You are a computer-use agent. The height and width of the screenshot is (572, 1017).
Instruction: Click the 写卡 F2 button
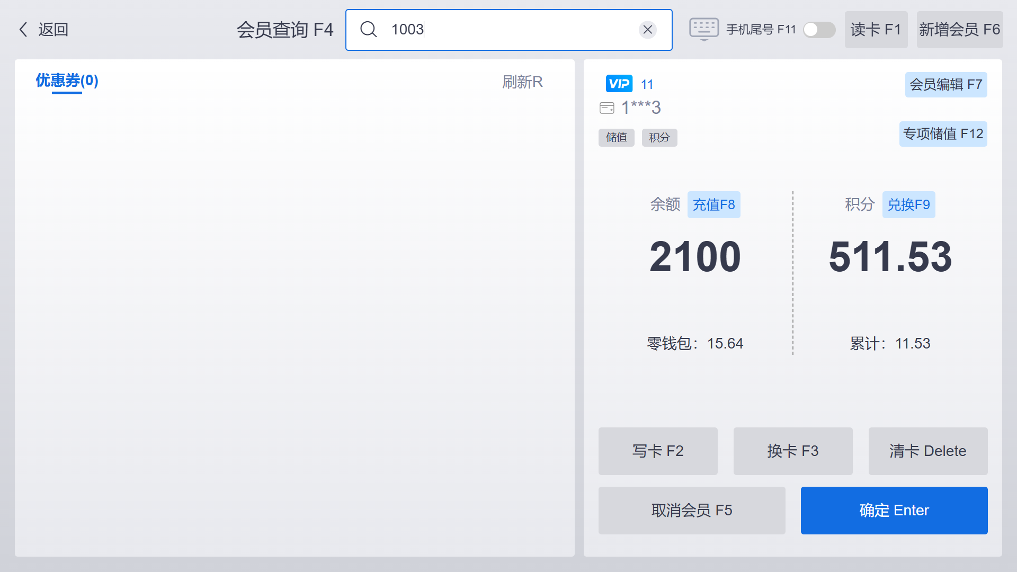pos(658,451)
